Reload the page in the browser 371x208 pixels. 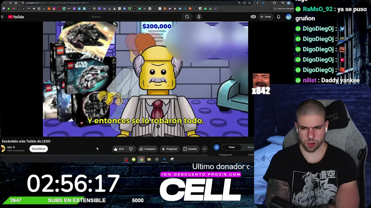10,3
